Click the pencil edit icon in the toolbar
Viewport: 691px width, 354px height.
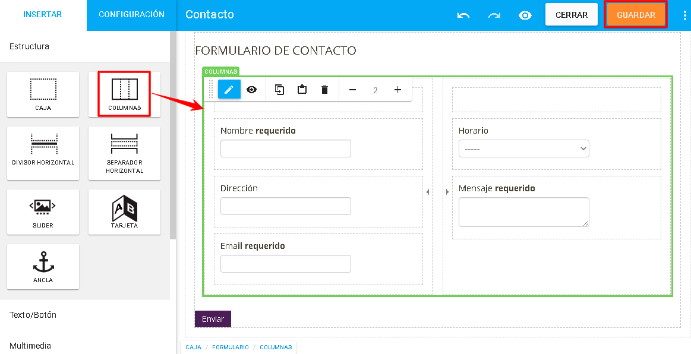(x=229, y=90)
